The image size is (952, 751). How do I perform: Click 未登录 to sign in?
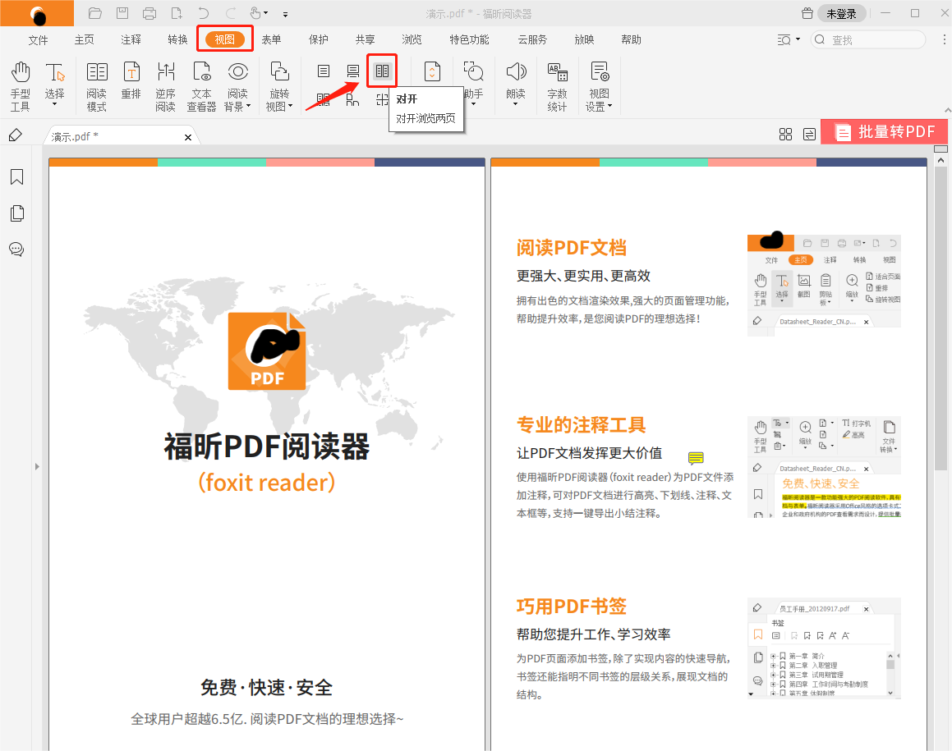coord(844,13)
